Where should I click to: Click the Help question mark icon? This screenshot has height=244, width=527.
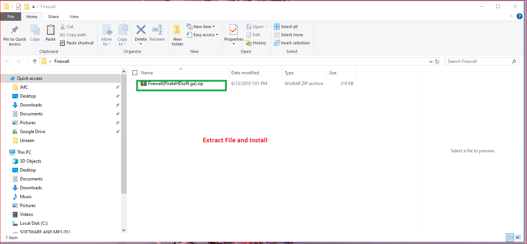[520, 17]
